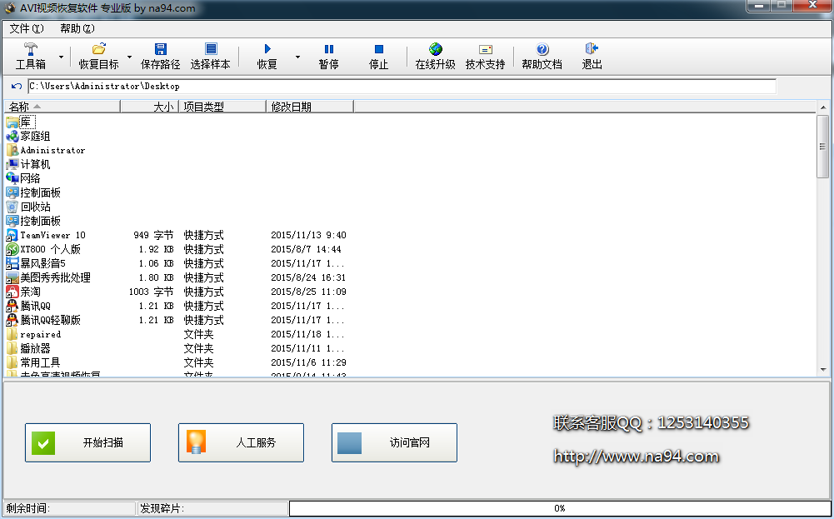
Task: Expand the 工具箱 dropdown arrow
Action: (61, 57)
